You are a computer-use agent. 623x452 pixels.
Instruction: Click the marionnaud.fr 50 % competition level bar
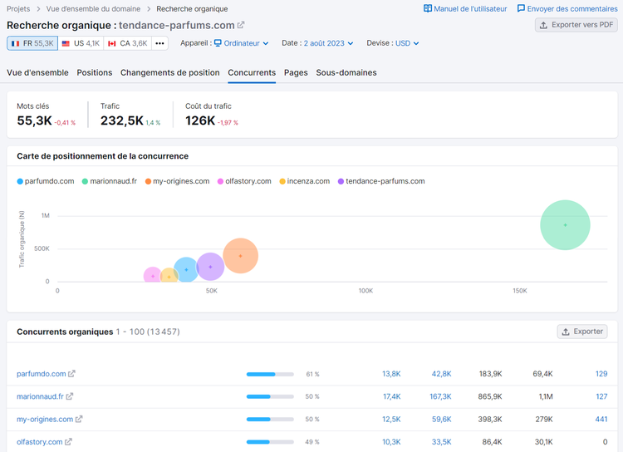270,396
